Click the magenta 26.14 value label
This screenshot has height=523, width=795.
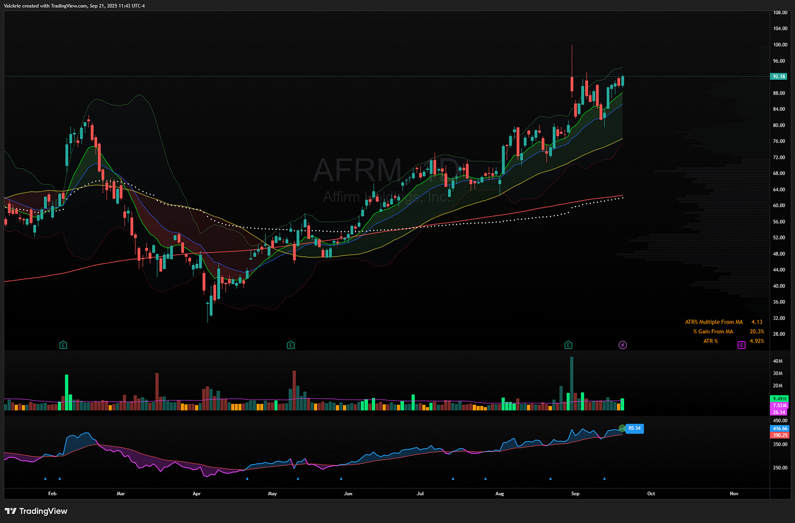coord(780,412)
